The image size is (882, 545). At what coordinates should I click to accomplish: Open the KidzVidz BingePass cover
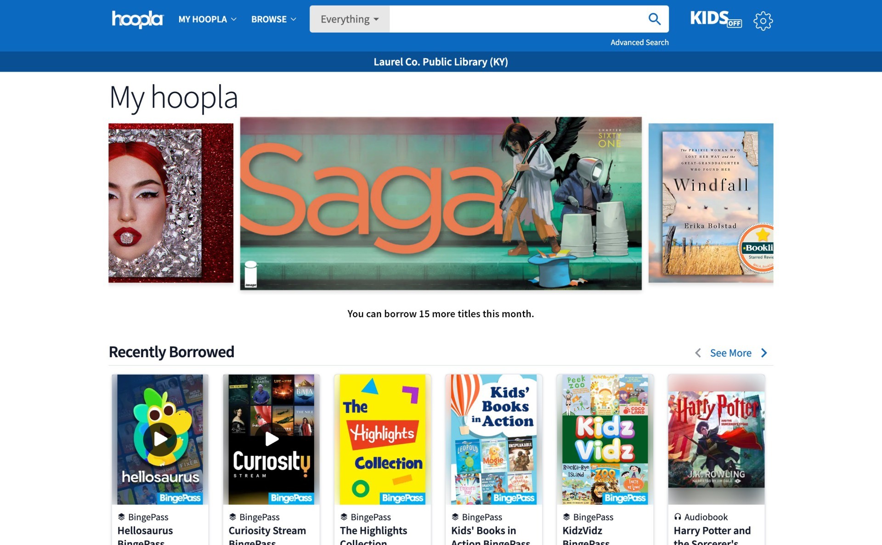605,439
